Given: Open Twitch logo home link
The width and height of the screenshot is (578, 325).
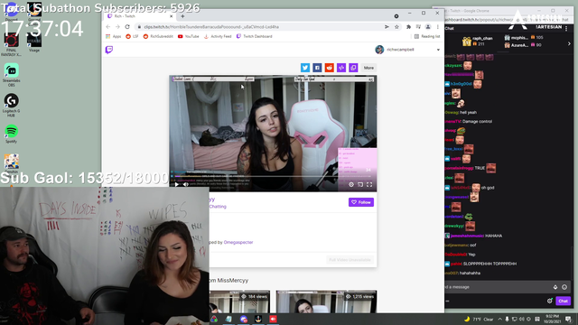Looking at the screenshot, I should [109, 50].
